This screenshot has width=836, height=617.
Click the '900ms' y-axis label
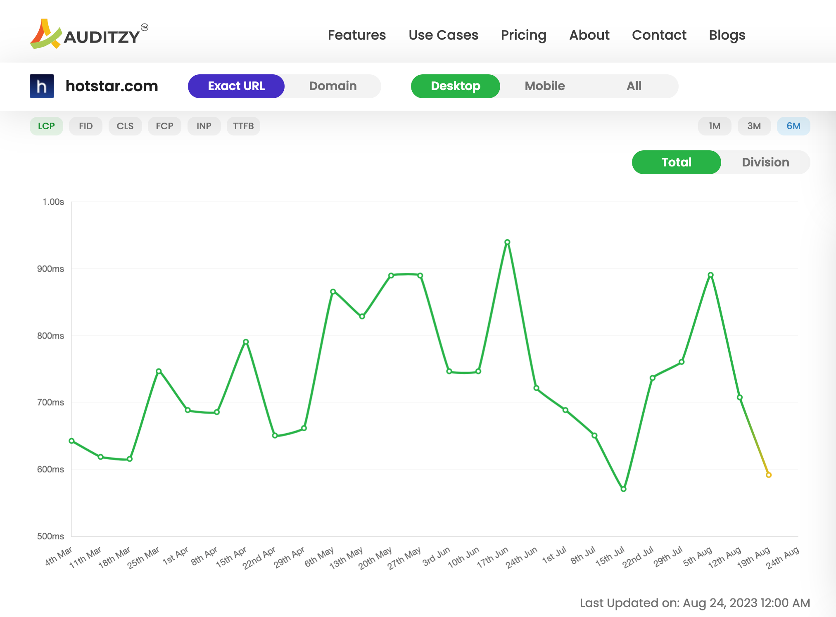pos(51,269)
